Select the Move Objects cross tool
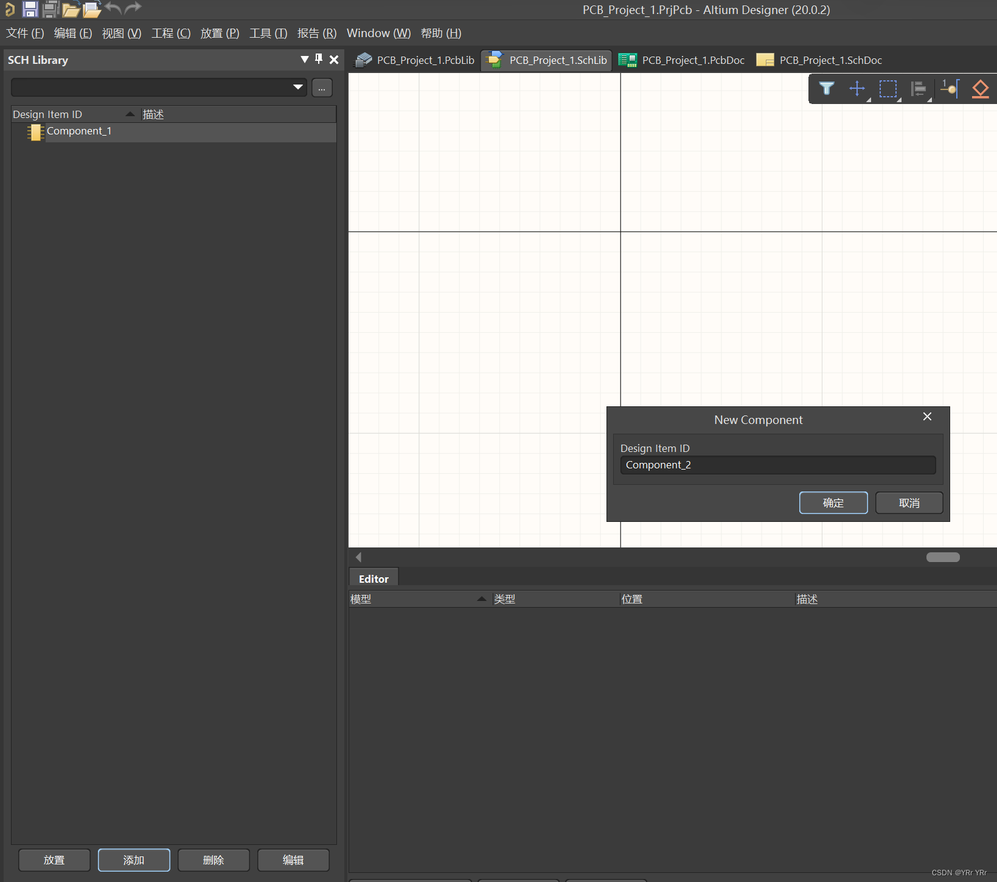The width and height of the screenshot is (997, 882). 857,89
